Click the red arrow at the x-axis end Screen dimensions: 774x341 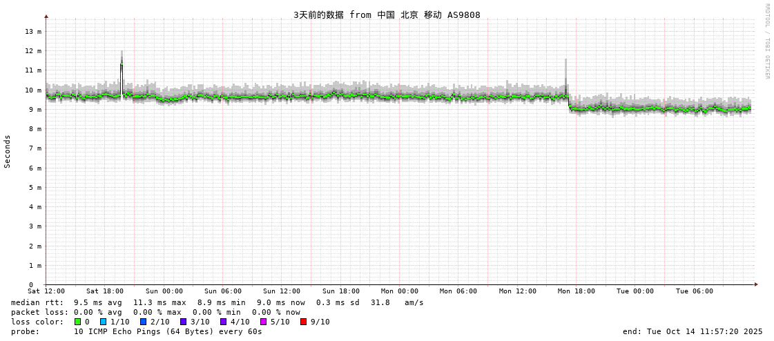[756, 284]
